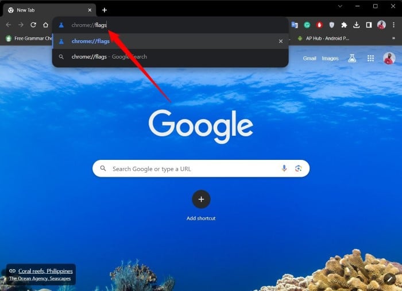This screenshot has height=291, width=402.
Task: Start voice search with microphone icon
Action: (284, 169)
